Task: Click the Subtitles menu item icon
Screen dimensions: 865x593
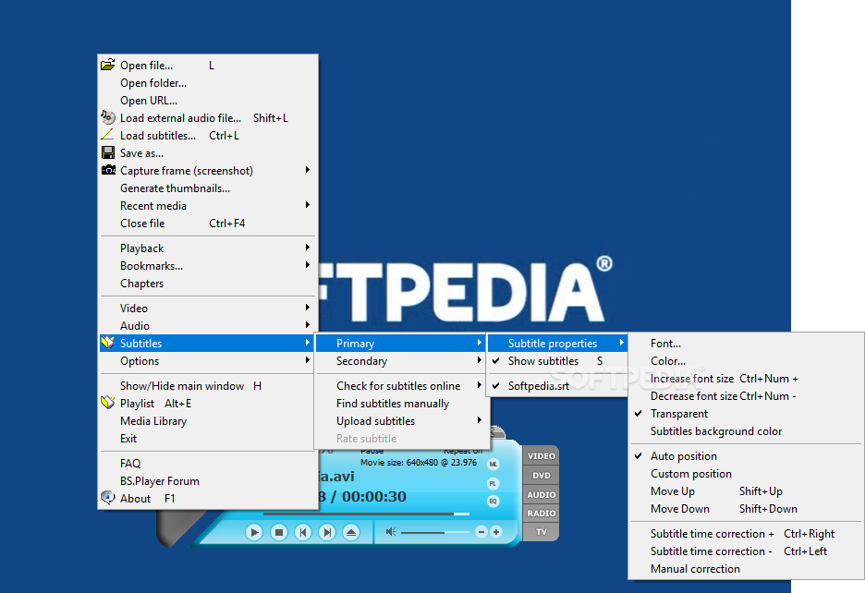Action: pyautogui.click(x=108, y=343)
